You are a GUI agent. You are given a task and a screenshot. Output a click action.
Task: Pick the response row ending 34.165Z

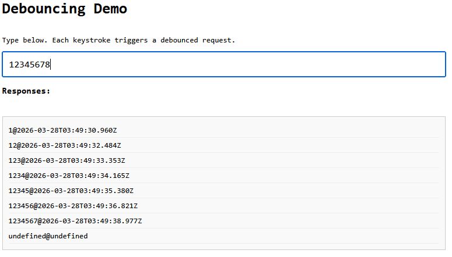69,176
